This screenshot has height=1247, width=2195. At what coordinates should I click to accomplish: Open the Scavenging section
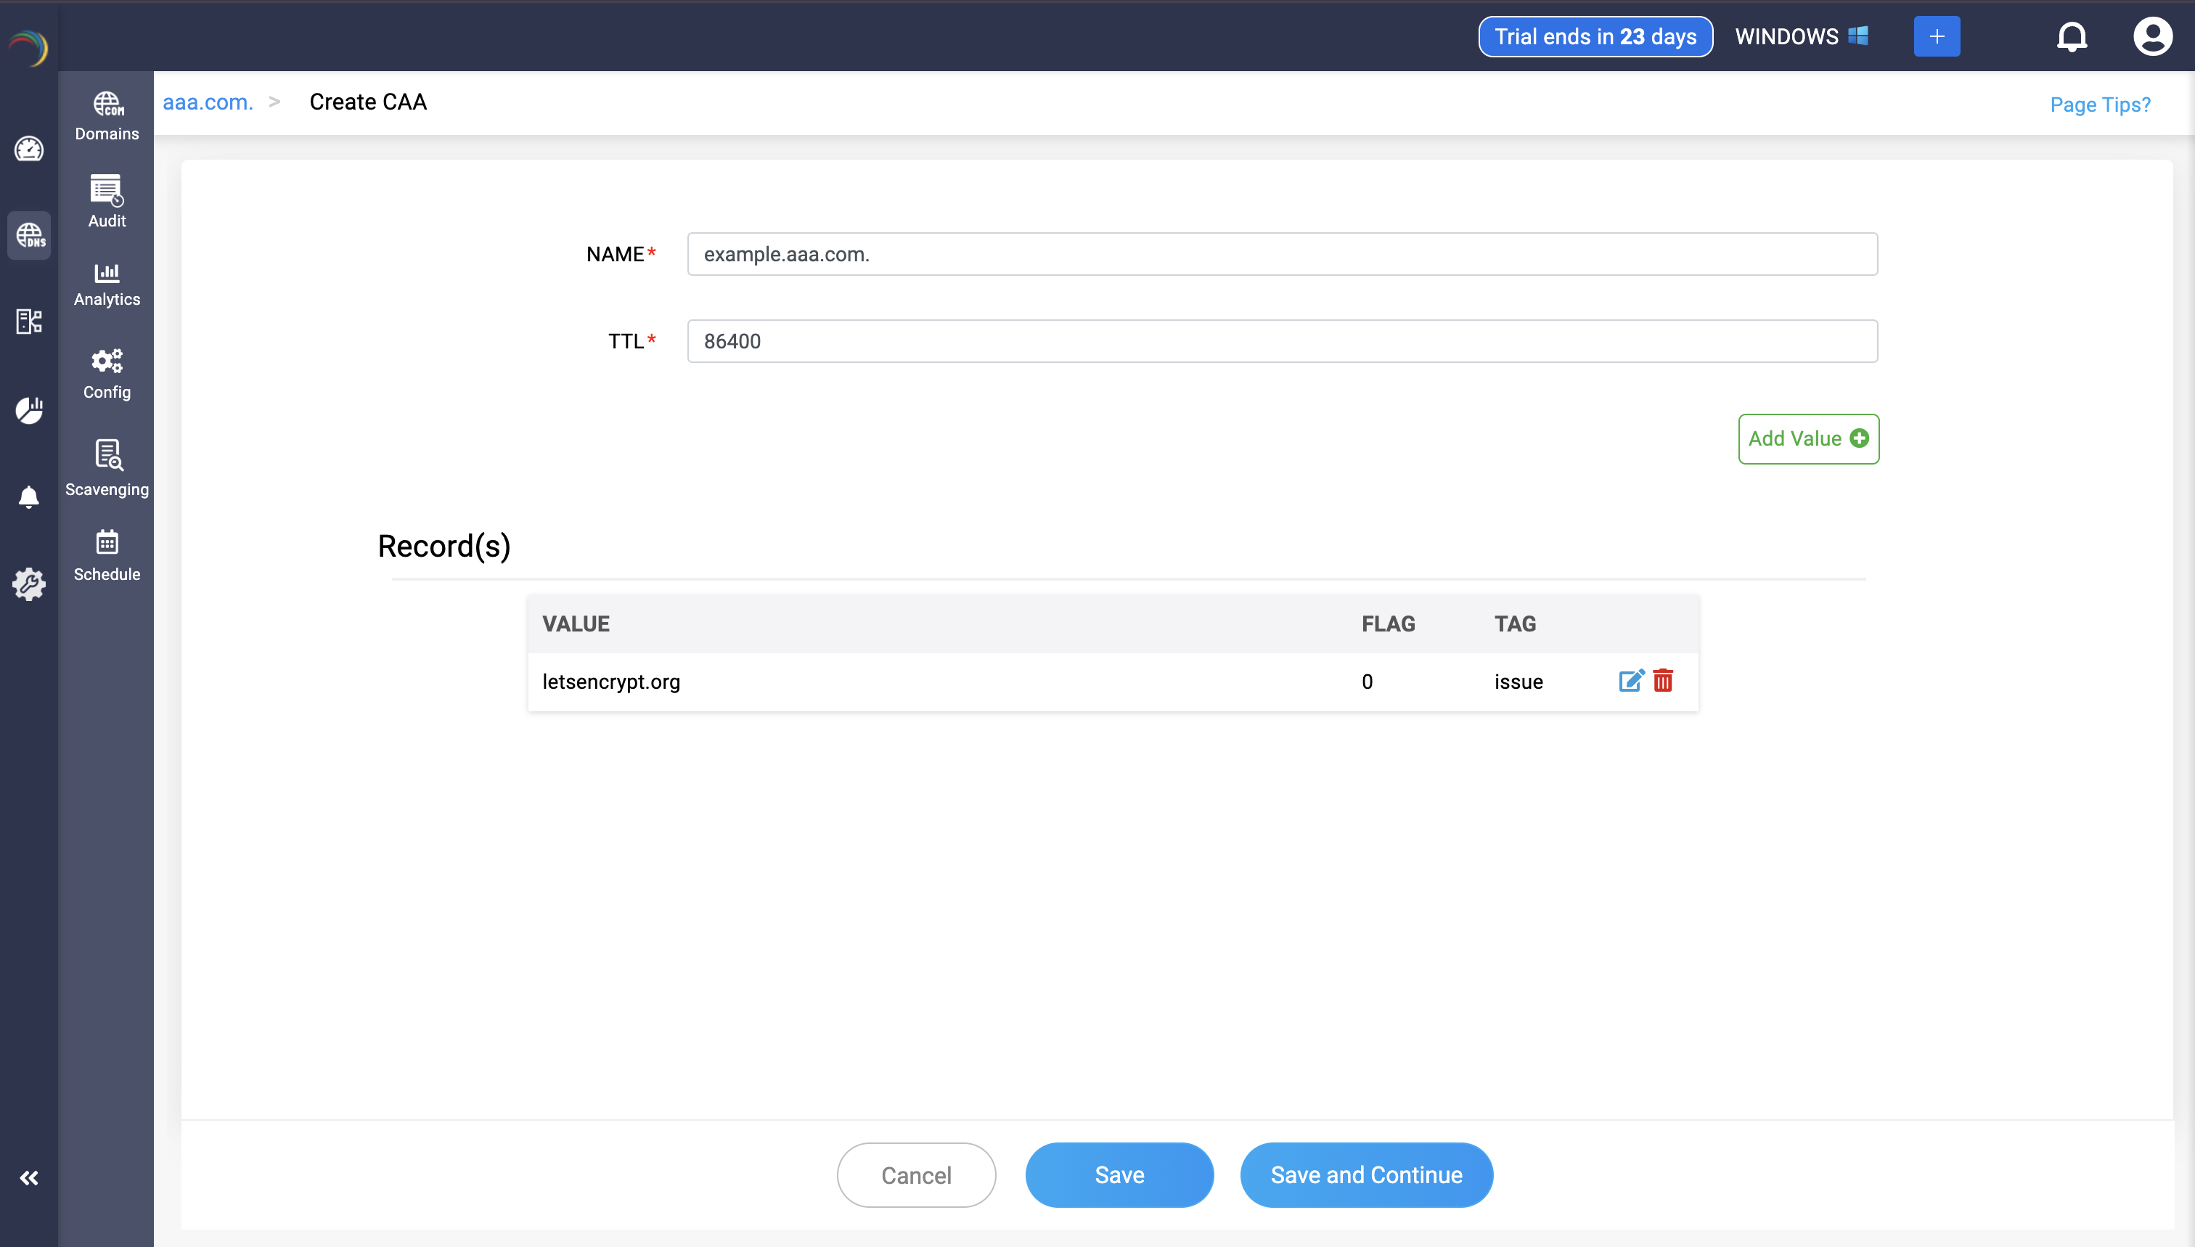(x=107, y=467)
